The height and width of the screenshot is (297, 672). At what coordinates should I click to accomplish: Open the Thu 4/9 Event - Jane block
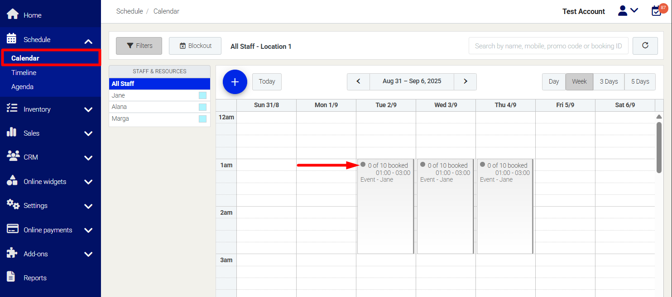click(505, 206)
